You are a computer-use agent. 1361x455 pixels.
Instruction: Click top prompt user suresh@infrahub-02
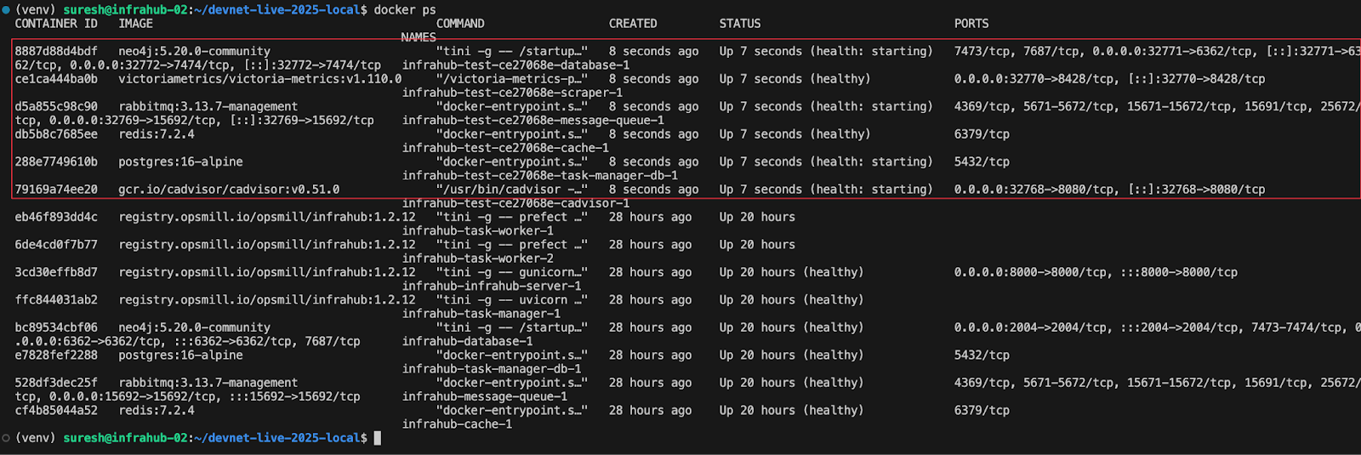coord(126,9)
